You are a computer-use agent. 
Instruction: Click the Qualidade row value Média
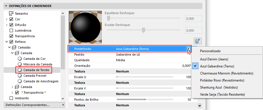(120, 60)
